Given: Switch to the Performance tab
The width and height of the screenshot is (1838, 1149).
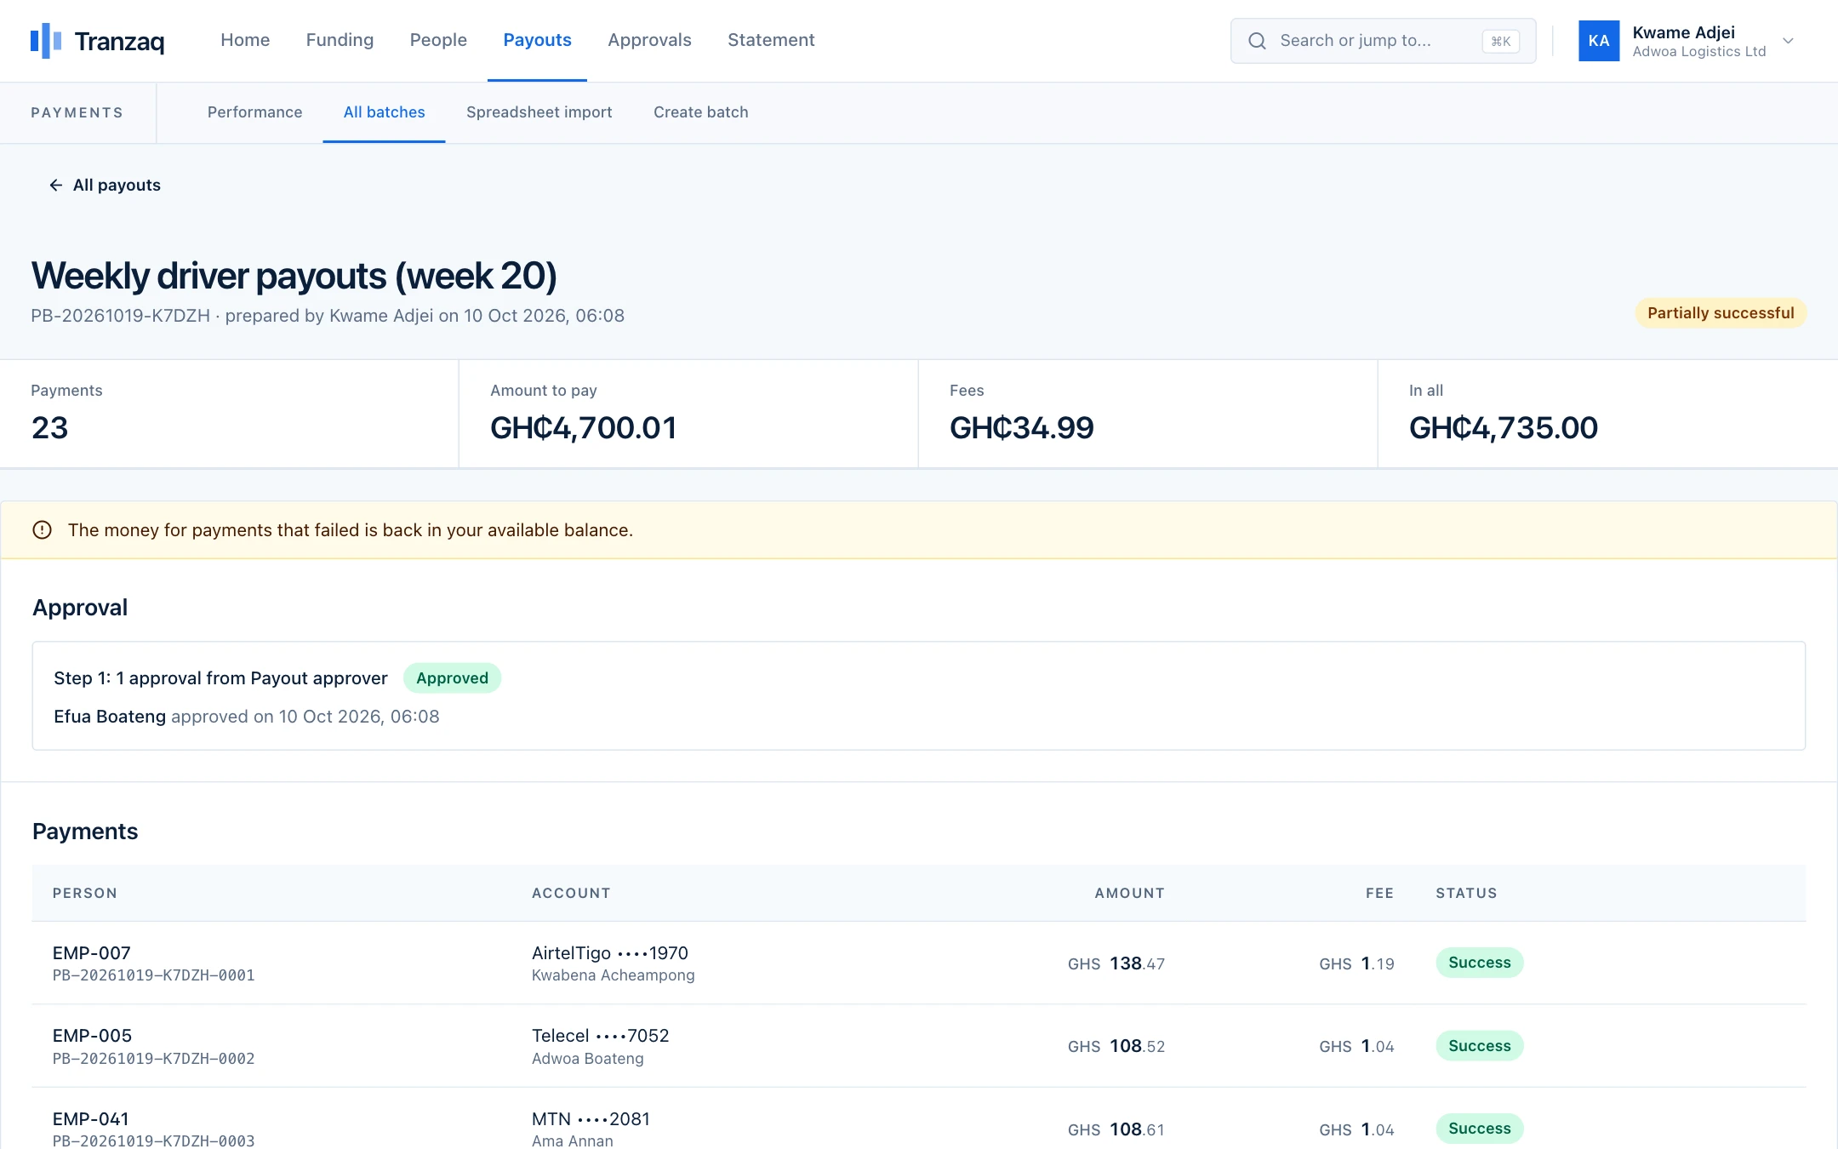Looking at the screenshot, I should tap(254, 112).
